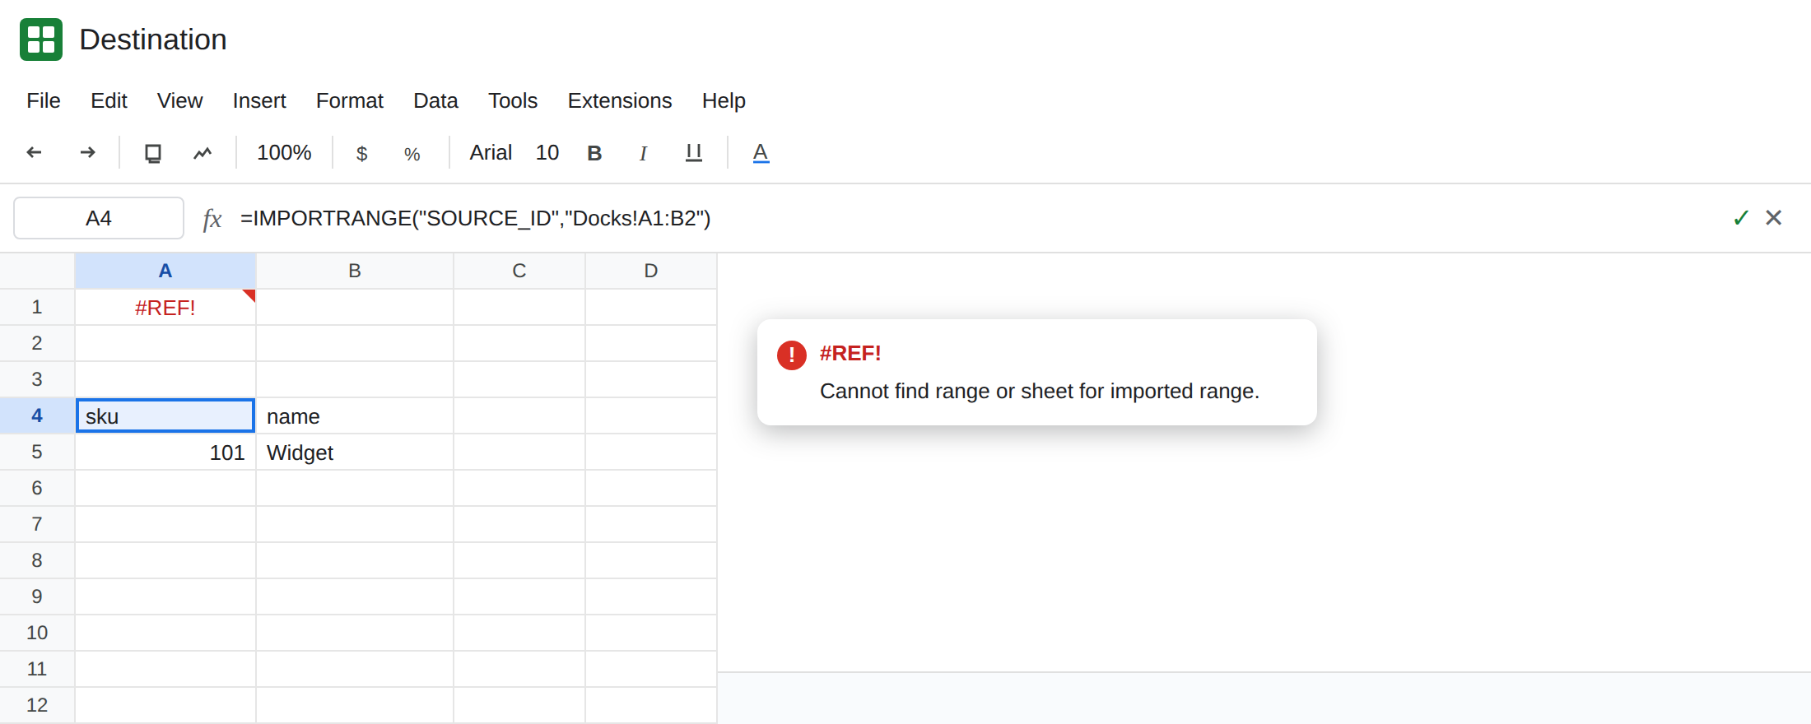The image size is (1811, 724).
Task: Format as percent with percent icon
Action: tap(412, 154)
